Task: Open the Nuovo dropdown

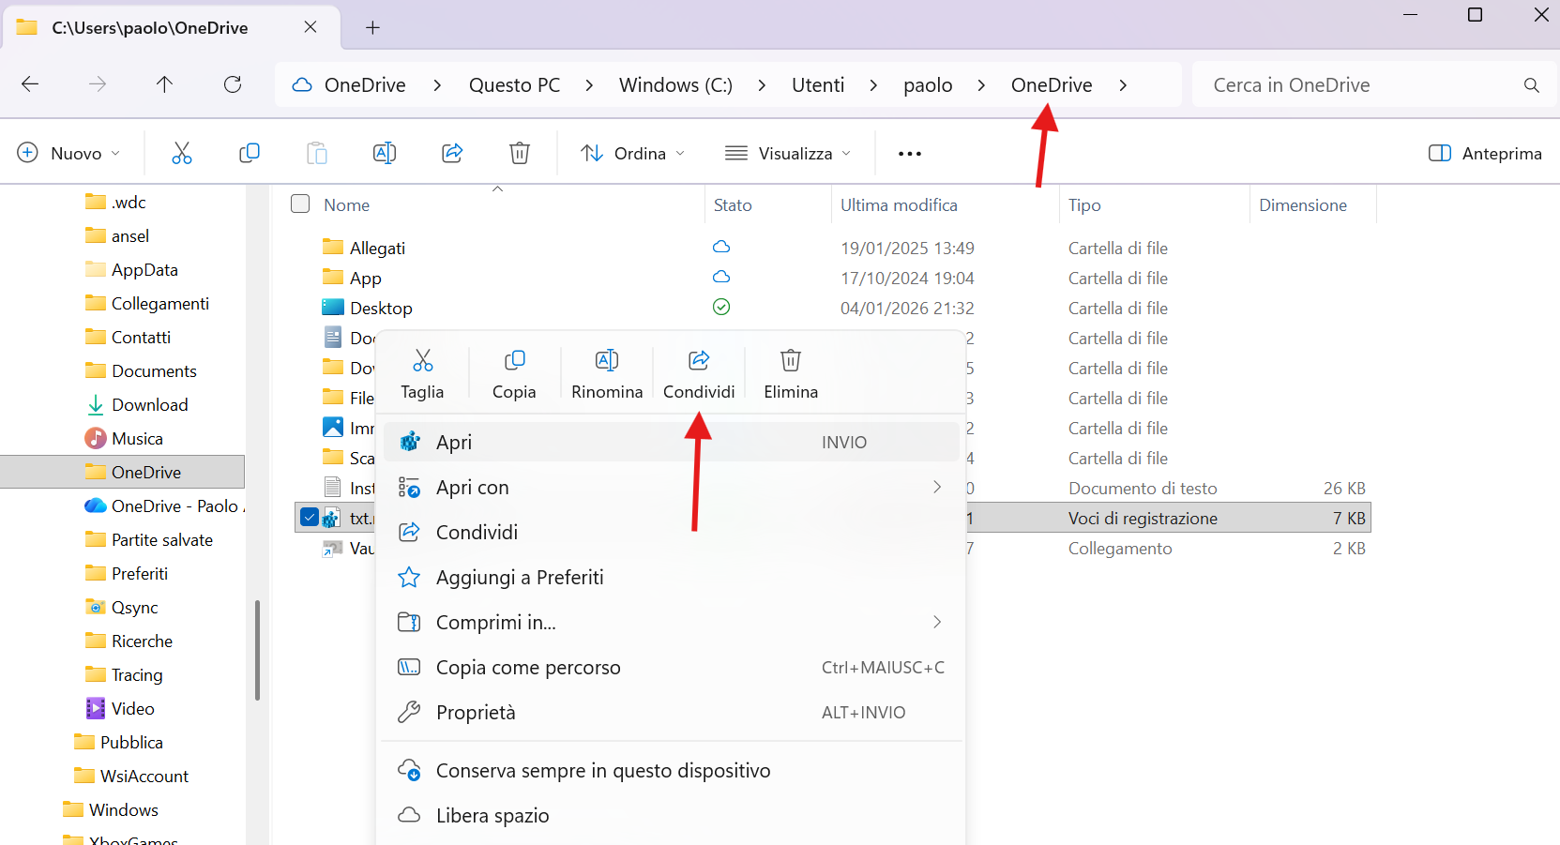Action: point(69,153)
